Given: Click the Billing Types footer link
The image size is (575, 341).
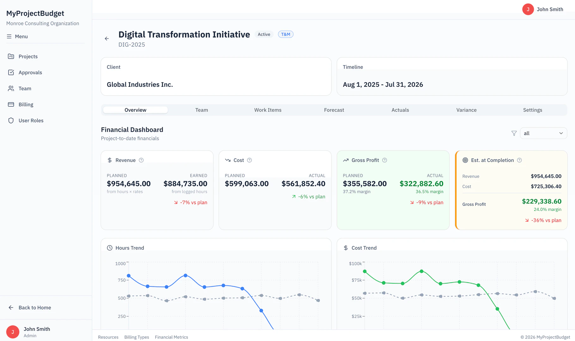Looking at the screenshot, I should 137,337.
